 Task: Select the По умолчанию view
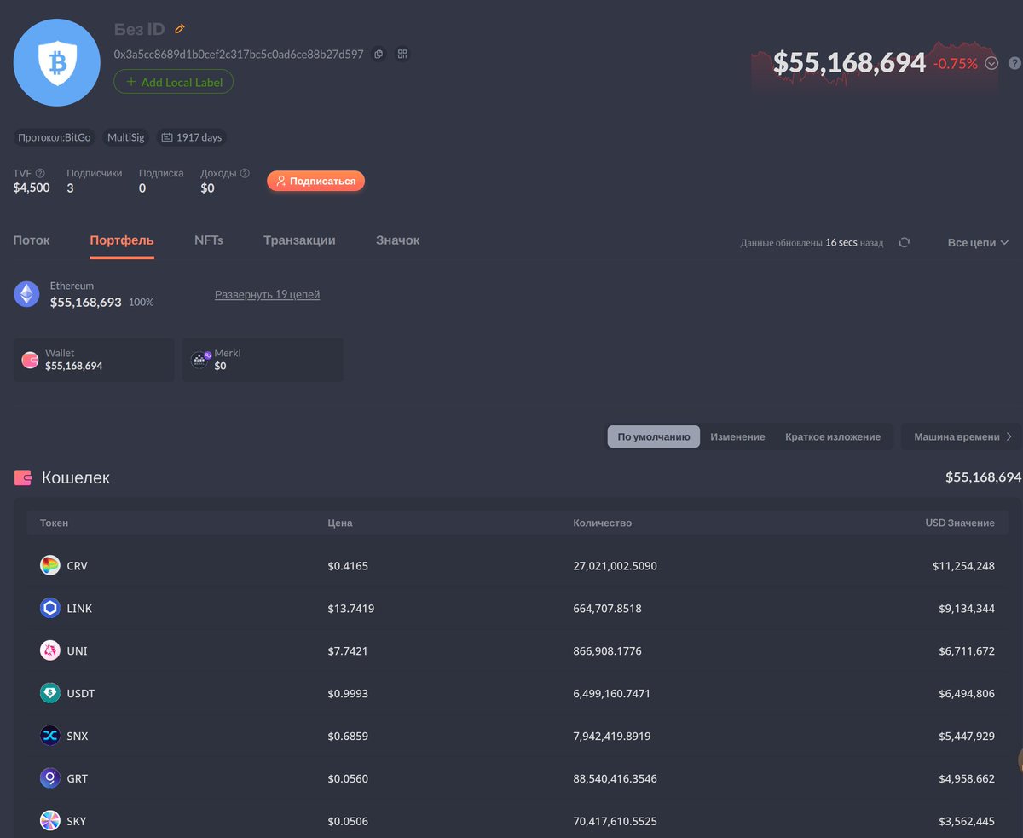[x=654, y=436]
